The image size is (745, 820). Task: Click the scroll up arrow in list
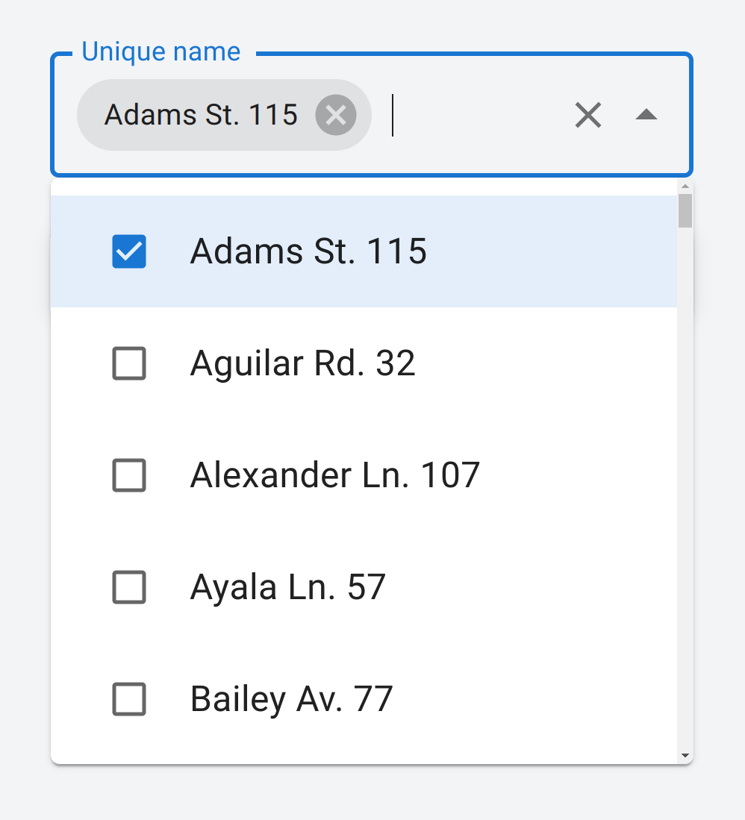(685, 187)
